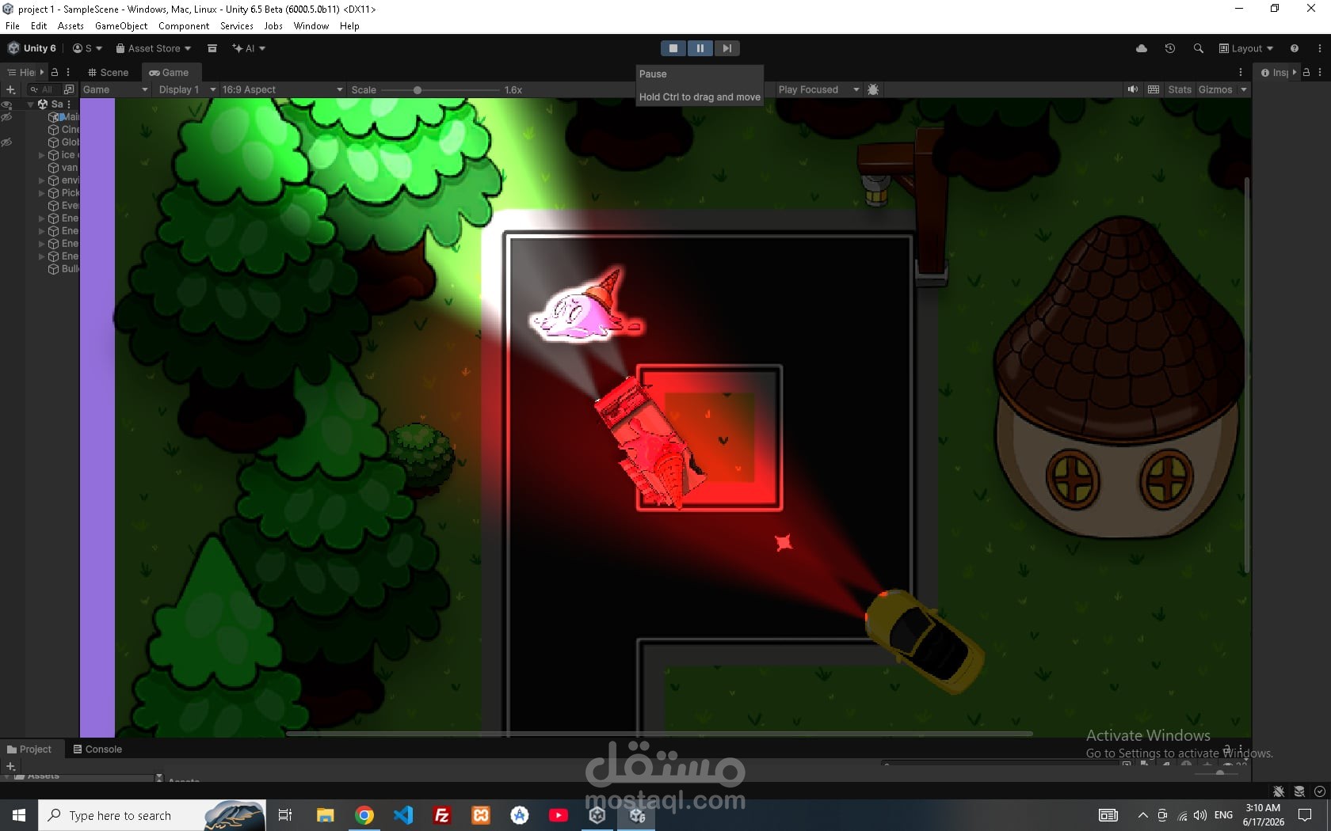Stop play mode with the Stop button
This screenshot has height=831, width=1331.
point(673,48)
